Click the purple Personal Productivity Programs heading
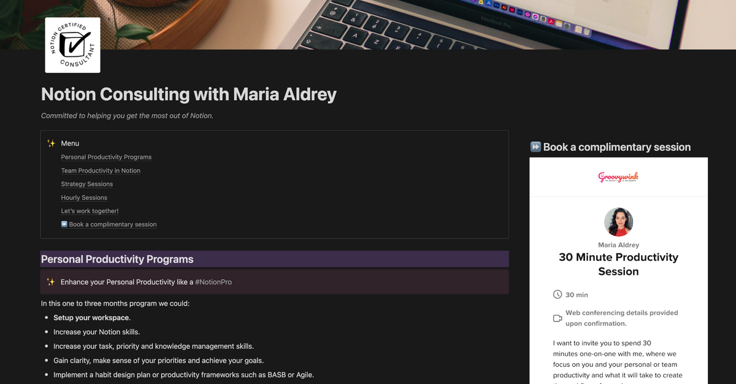This screenshot has width=736, height=384. [x=117, y=259]
